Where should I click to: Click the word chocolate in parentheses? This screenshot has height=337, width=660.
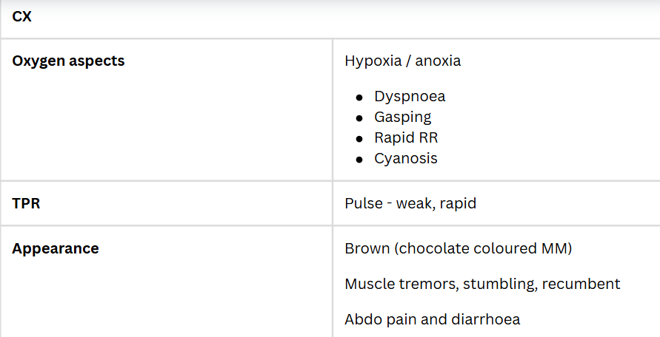click(x=431, y=248)
